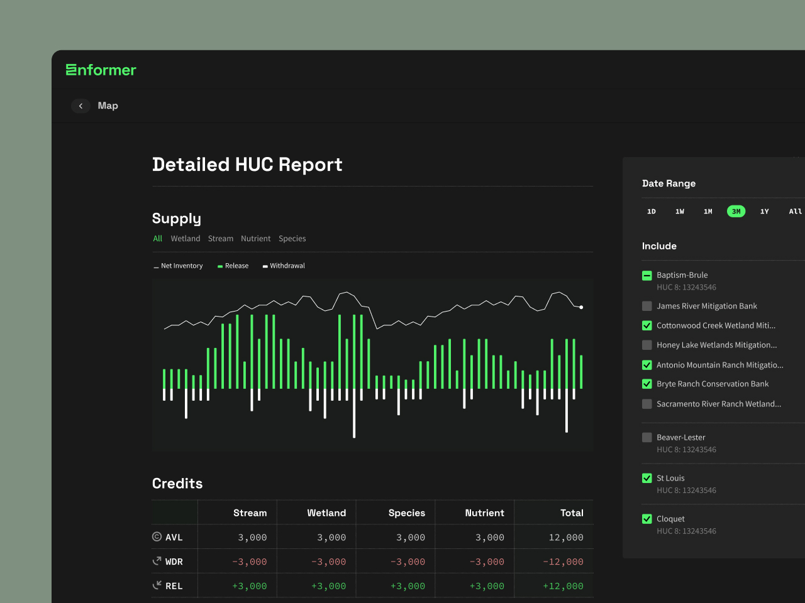Uncheck the St Louis checkbox
Viewport: 805px width, 603px height.
click(647, 478)
